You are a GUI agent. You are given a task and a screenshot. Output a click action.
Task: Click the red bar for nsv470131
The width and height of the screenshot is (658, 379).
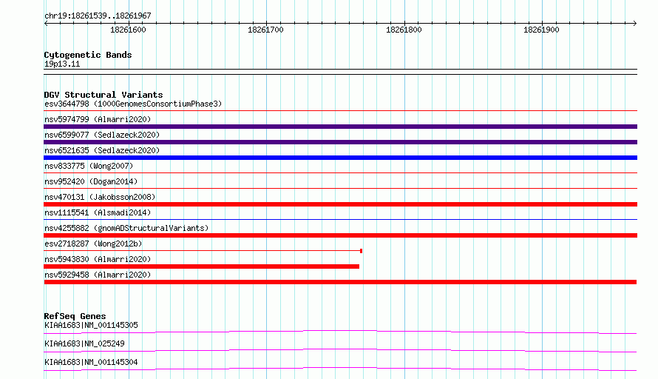(340, 204)
